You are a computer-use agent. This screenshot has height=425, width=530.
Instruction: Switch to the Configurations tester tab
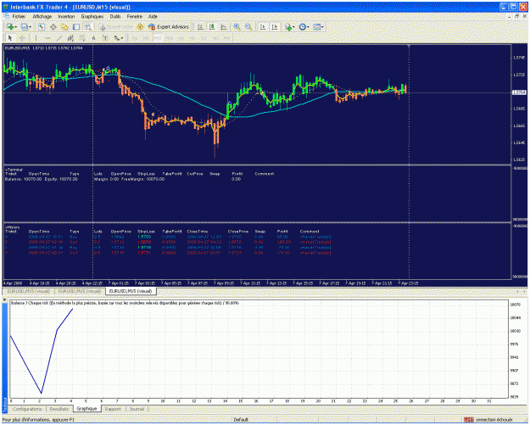(x=27, y=409)
